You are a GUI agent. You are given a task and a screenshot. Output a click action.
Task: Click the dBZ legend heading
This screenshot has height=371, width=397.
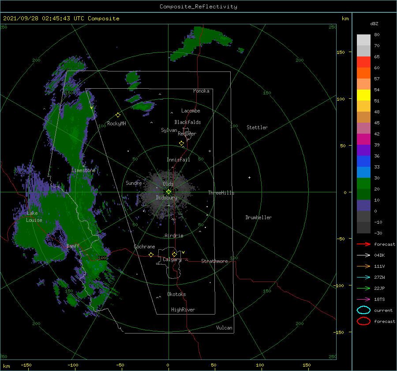pyautogui.click(x=374, y=23)
